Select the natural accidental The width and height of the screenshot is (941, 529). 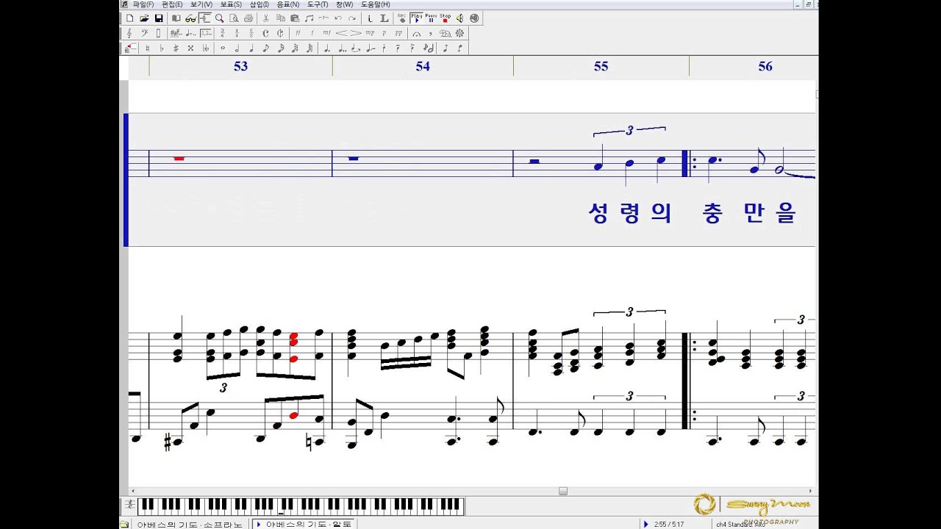point(147,48)
